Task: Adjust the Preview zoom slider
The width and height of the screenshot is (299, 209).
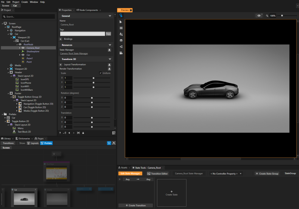Action: [x=282, y=16]
